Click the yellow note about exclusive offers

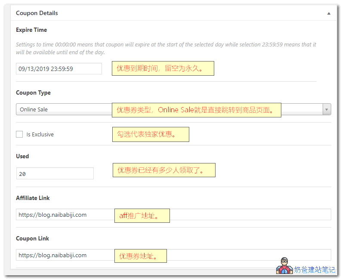150,134
